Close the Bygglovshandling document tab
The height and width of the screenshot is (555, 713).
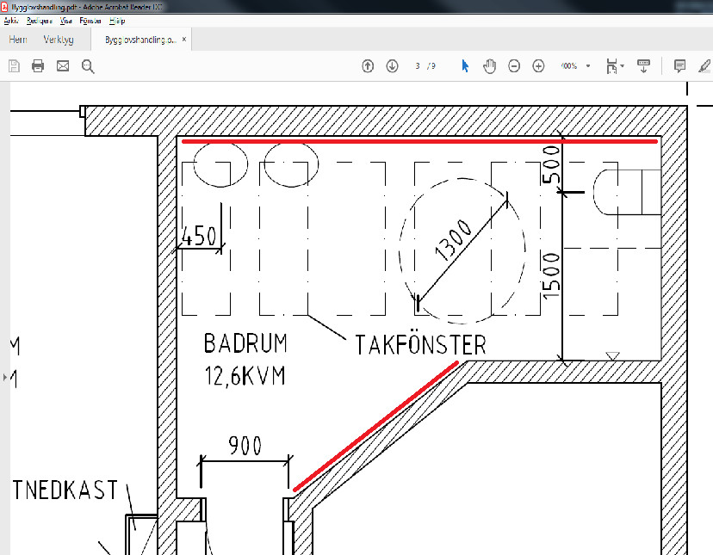click(184, 40)
